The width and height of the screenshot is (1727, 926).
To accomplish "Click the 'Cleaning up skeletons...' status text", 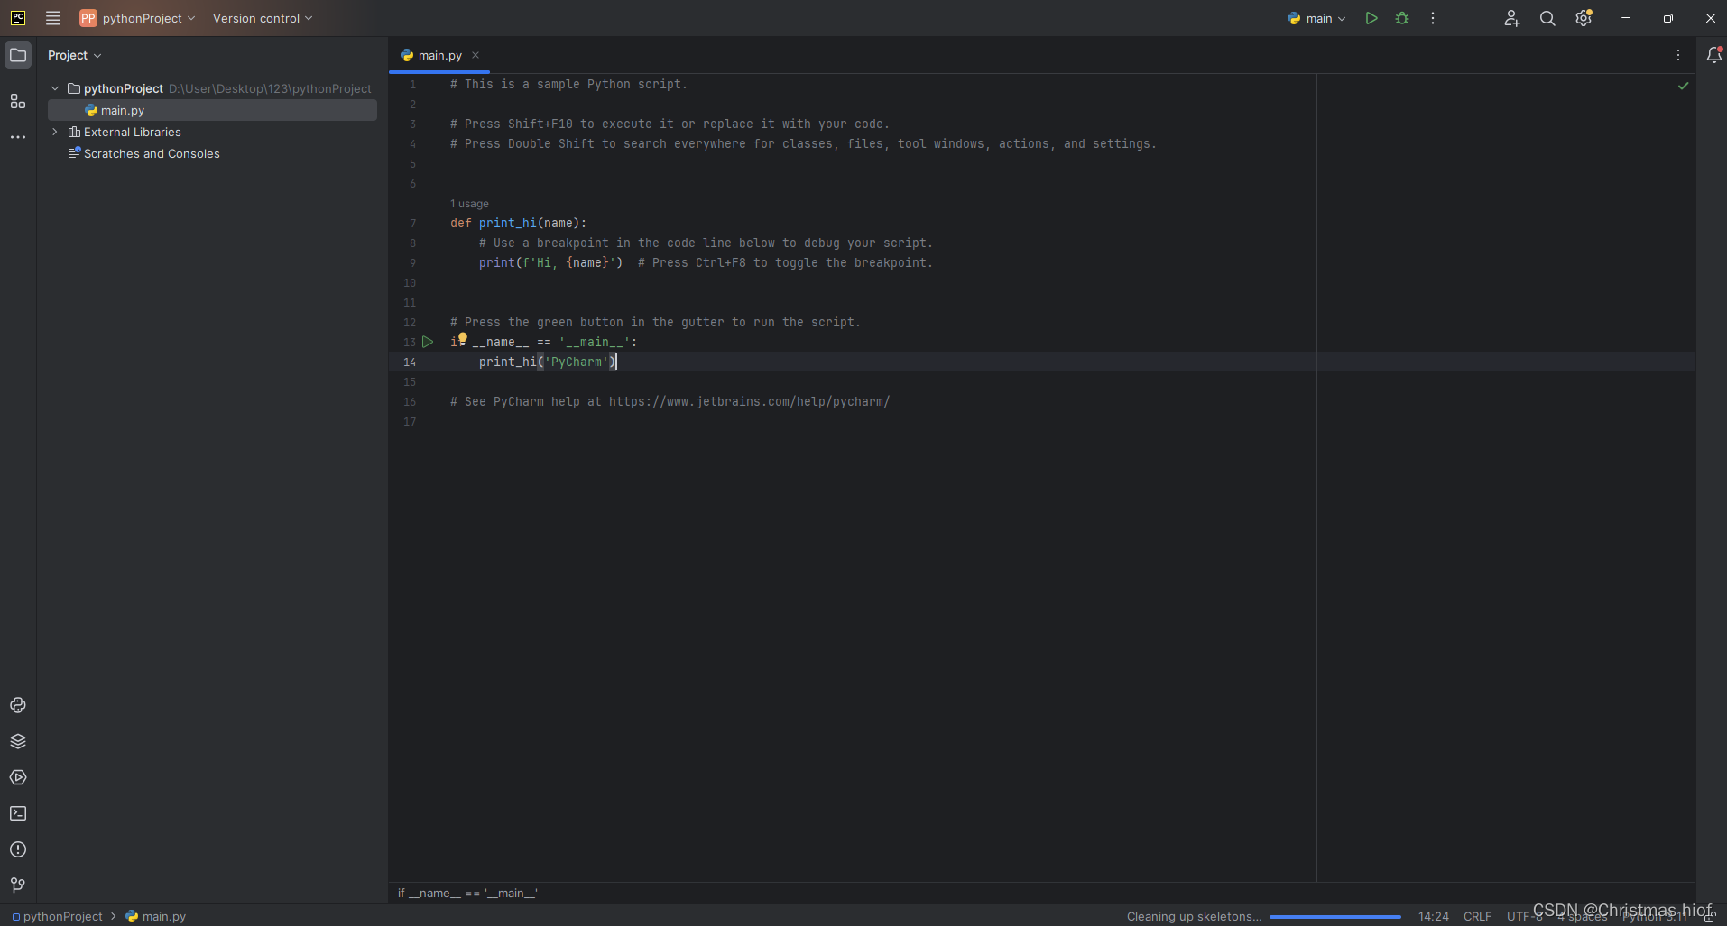I will pos(1194,916).
